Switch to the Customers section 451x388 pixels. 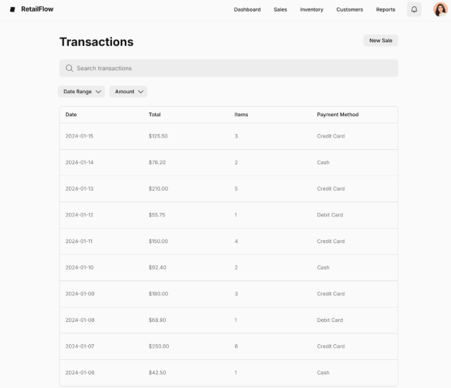pyautogui.click(x=350, y=9)
